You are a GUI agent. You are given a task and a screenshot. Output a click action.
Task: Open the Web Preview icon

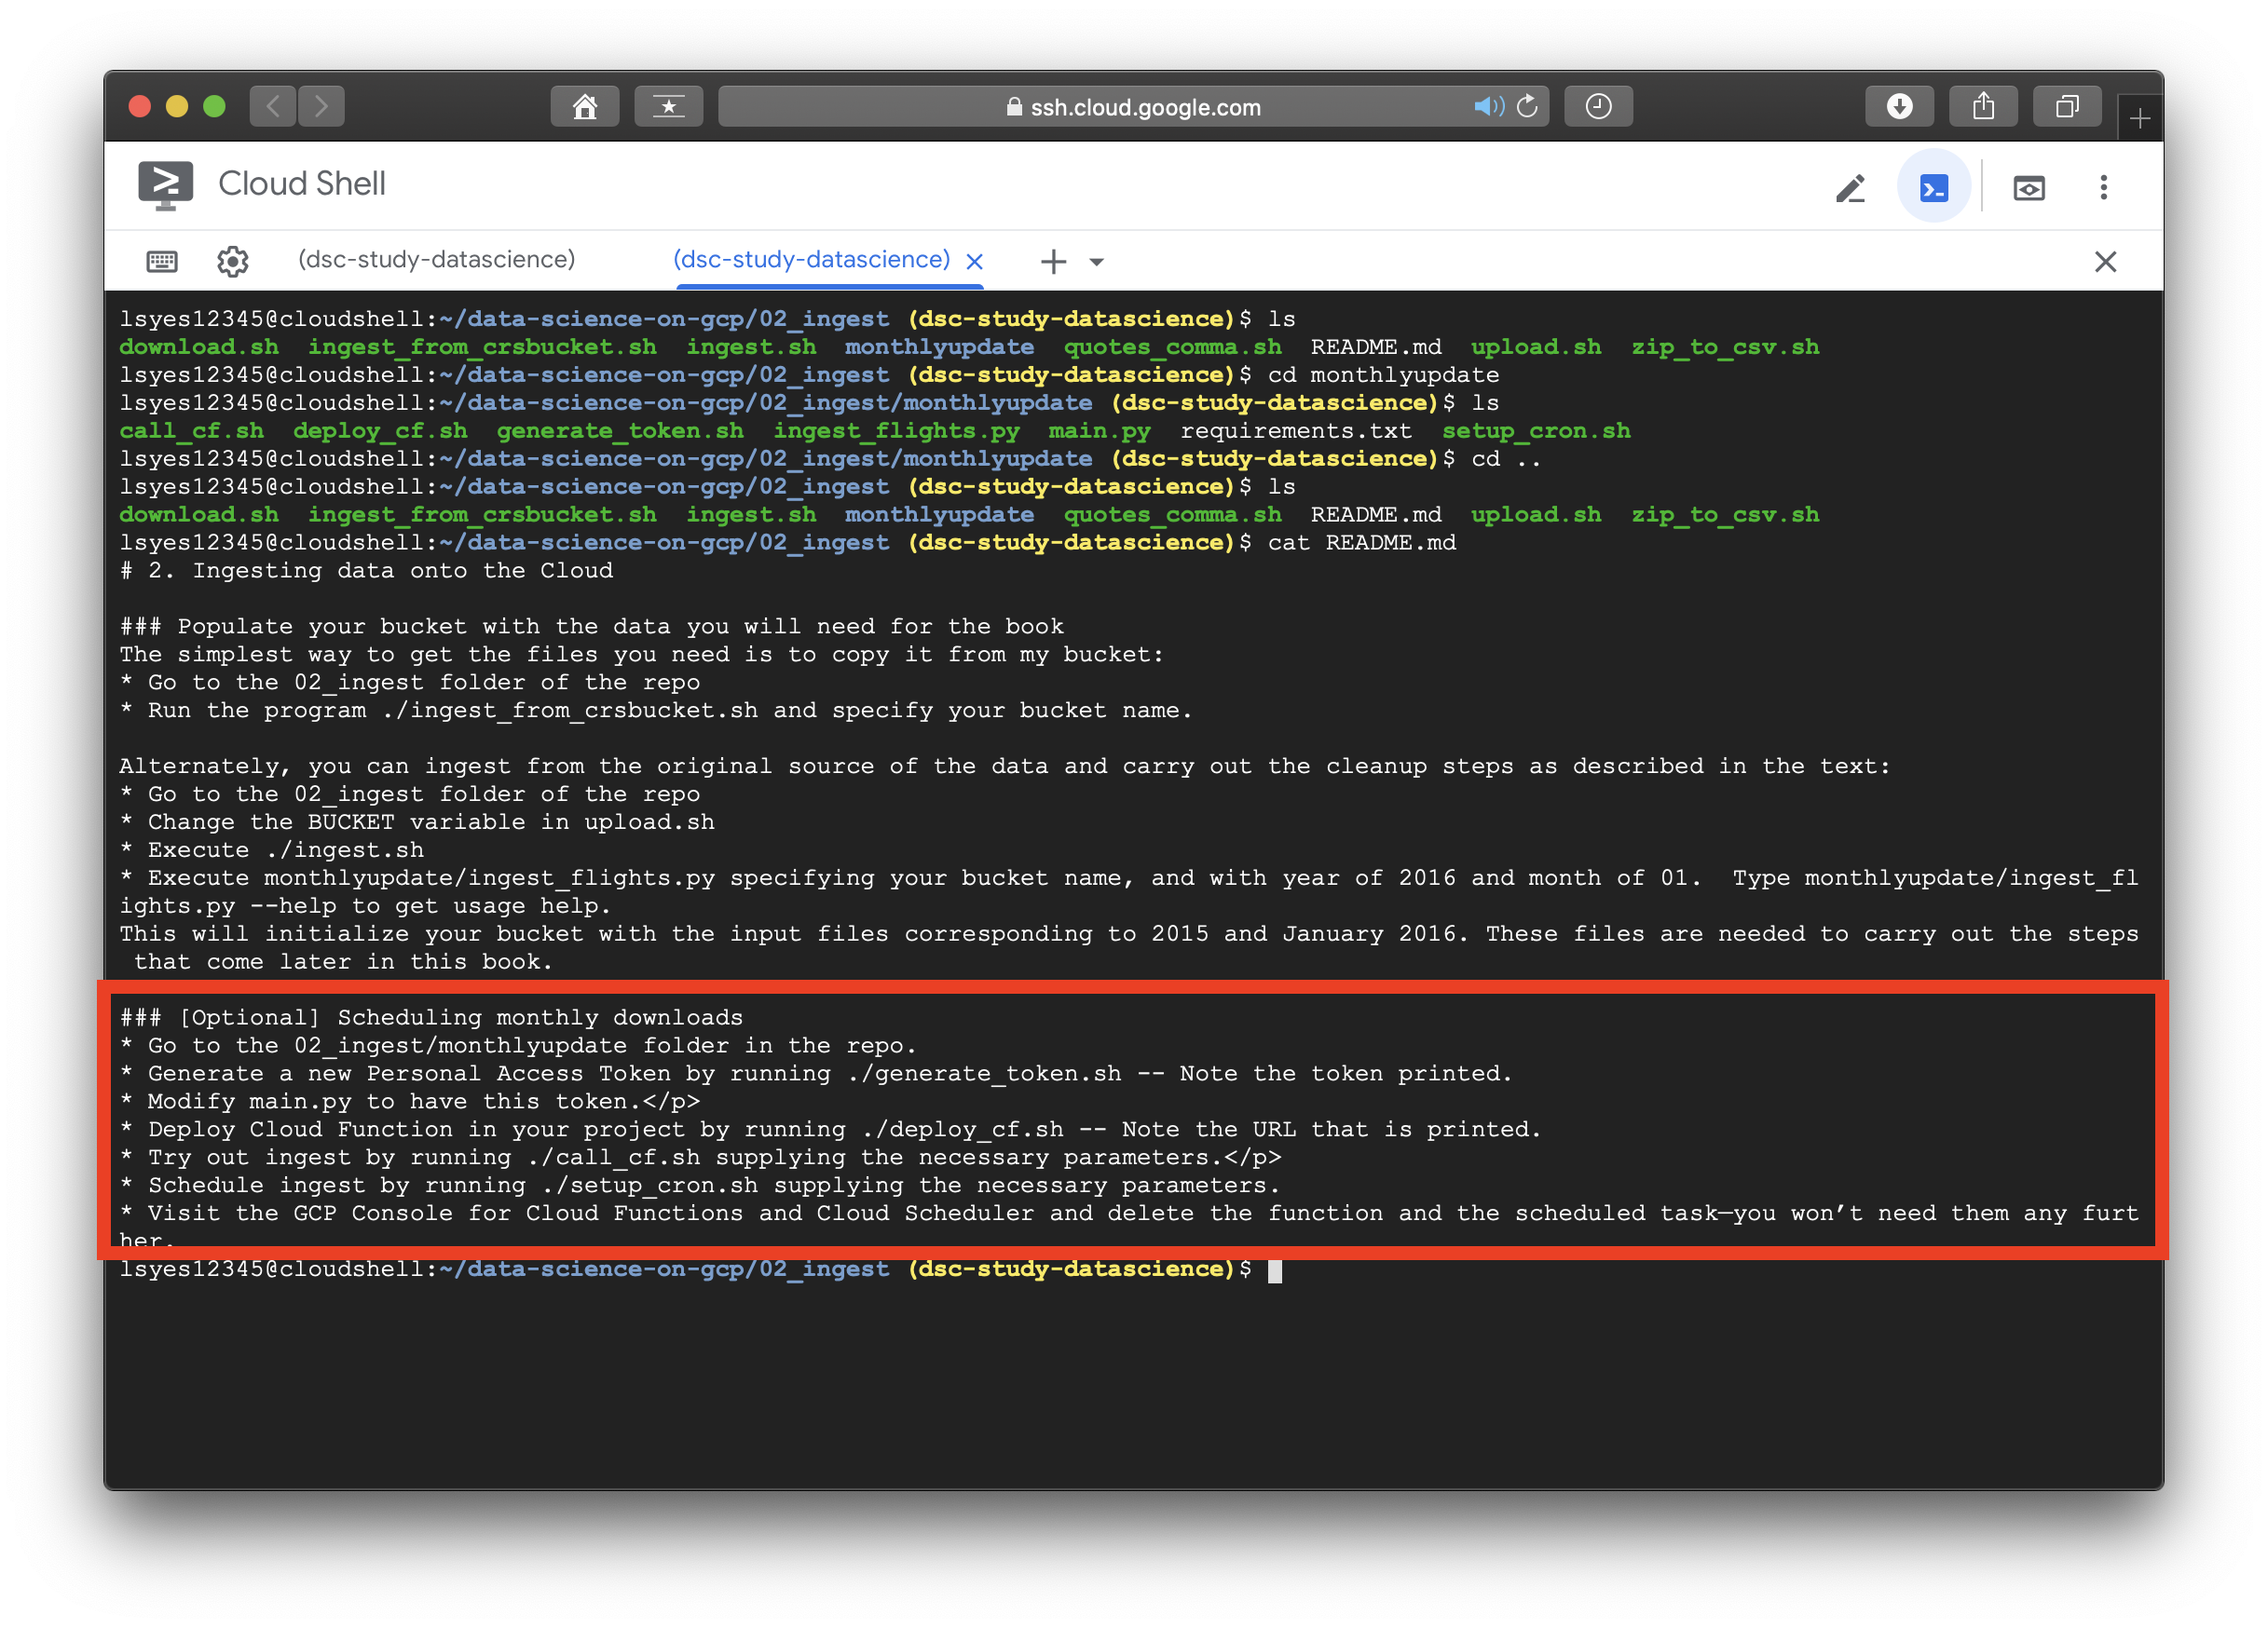coord(2028,188)
